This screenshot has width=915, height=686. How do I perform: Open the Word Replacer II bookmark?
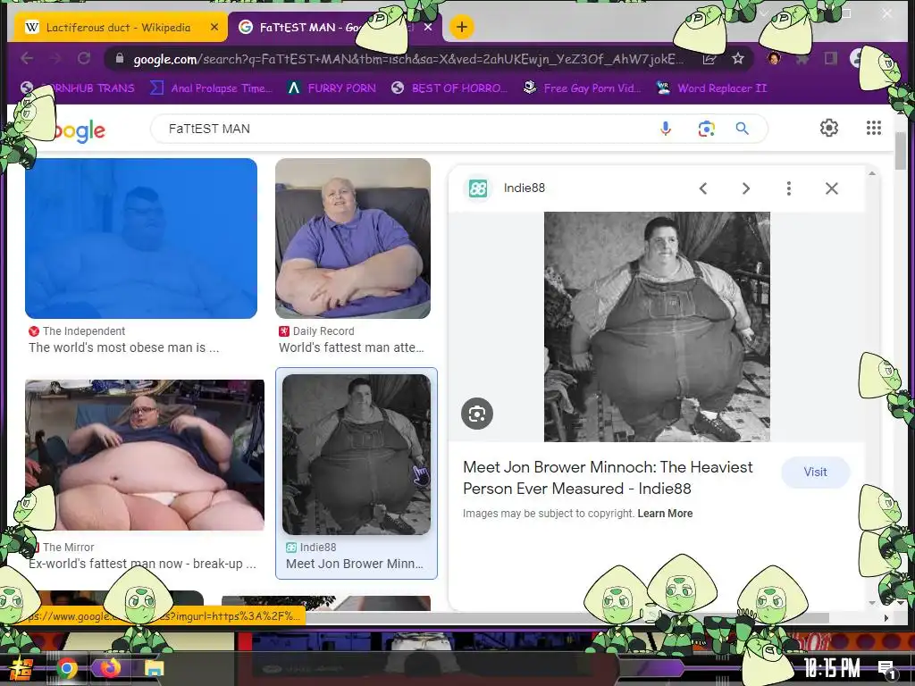pyautogui.click(x=711, y=88)
